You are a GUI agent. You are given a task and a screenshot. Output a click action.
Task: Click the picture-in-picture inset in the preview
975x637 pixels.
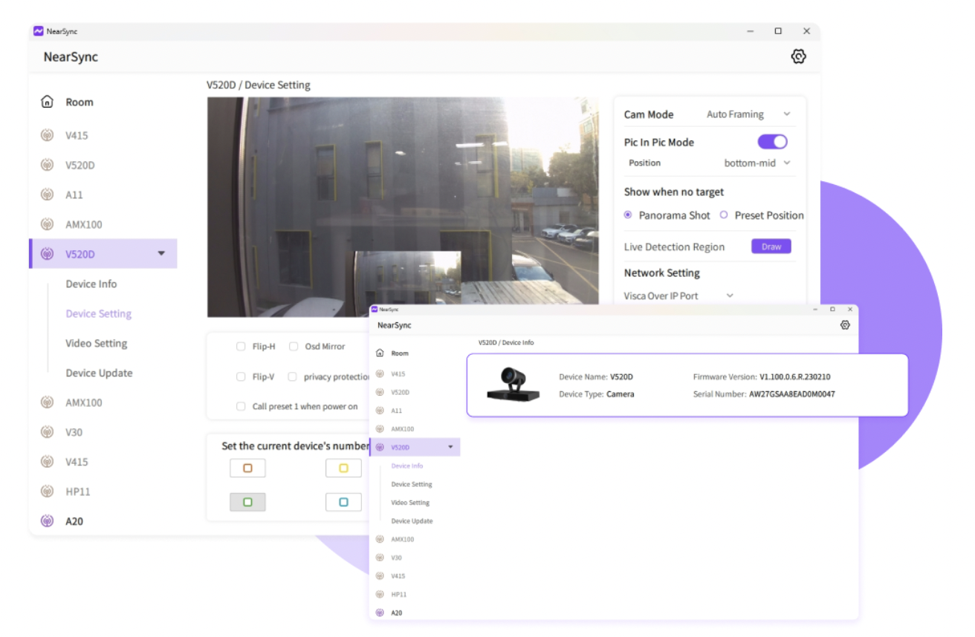(407, 278)
